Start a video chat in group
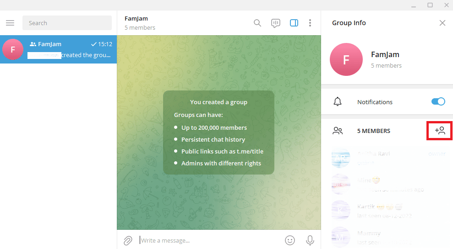Screen dimensions: 453x249 pos(276,23)
